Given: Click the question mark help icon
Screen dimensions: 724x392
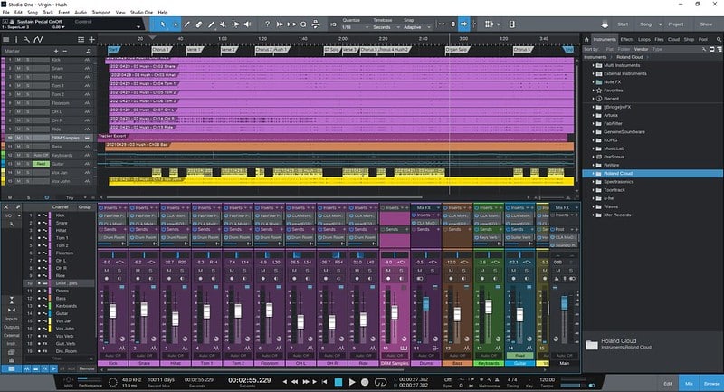Looking at the screenshot, I should click(267, 24).
